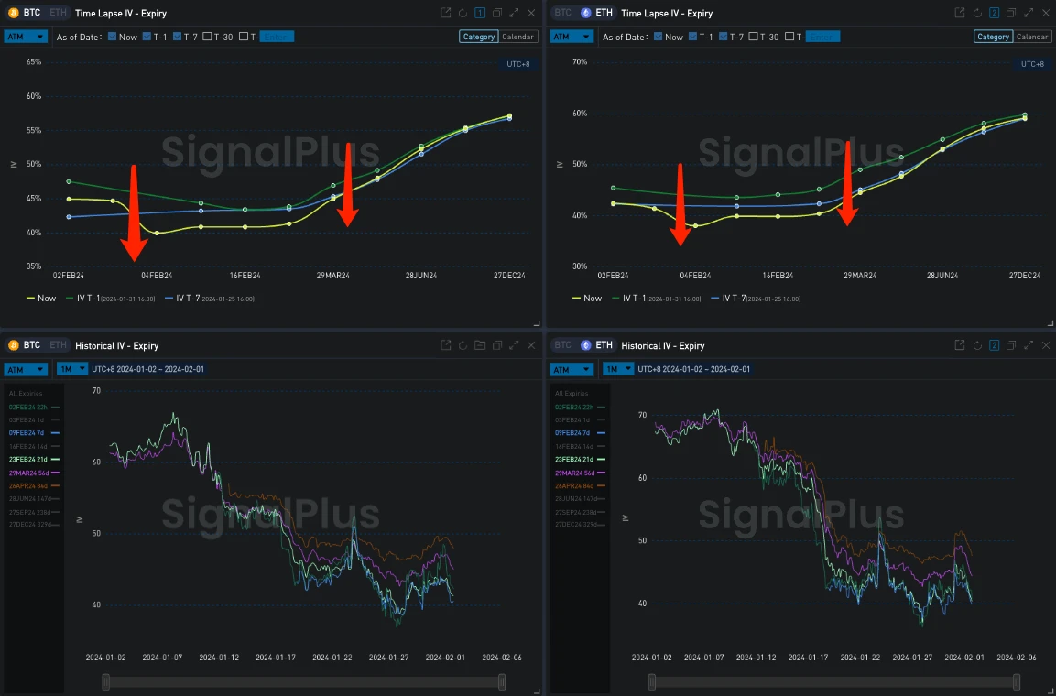Enable the T-30 checkbox in BTC Time Lapse panel
This screenshot has height=696, width=1056.
(207, 37)
